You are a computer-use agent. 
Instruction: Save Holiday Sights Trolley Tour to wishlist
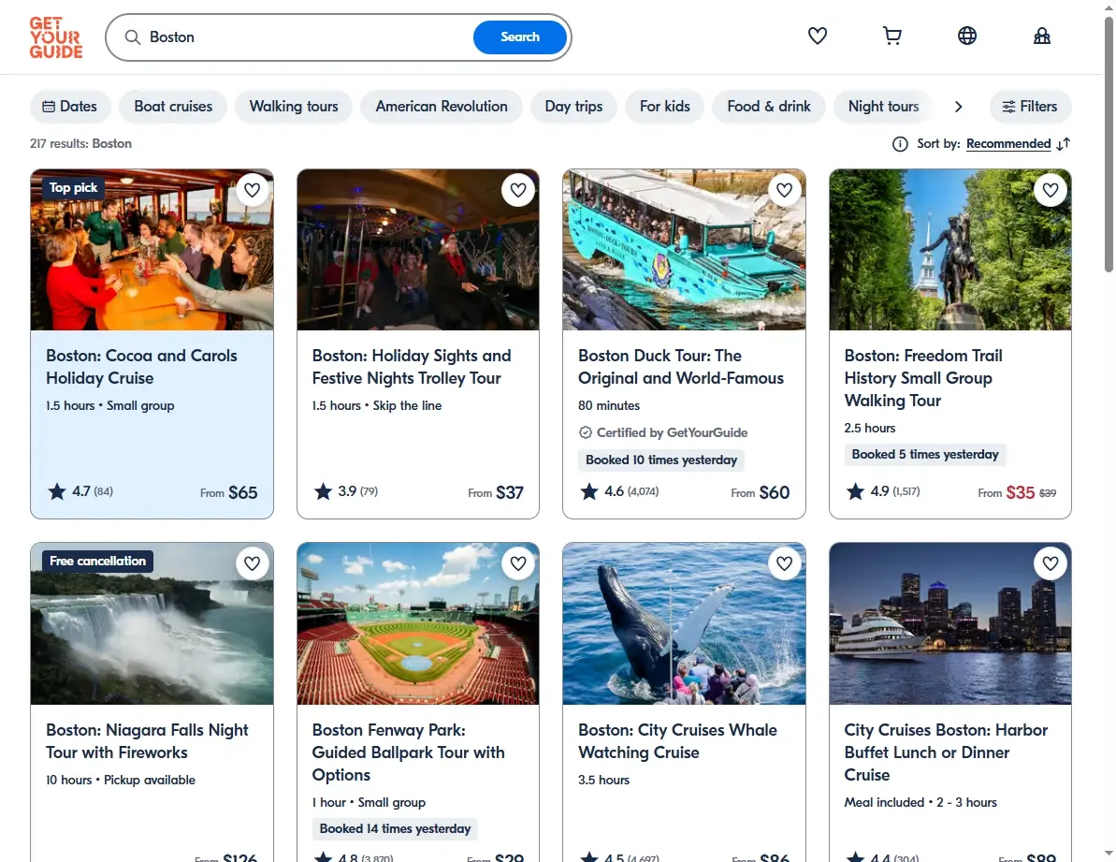tap(518, 190)
